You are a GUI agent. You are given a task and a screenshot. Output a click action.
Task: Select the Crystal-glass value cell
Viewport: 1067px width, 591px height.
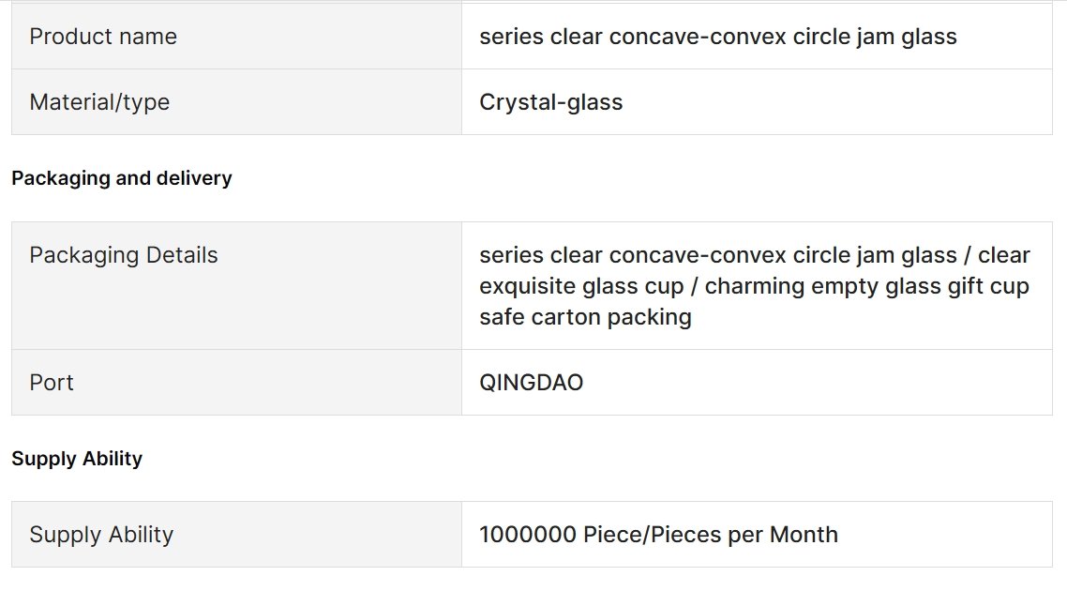[757, 101]
